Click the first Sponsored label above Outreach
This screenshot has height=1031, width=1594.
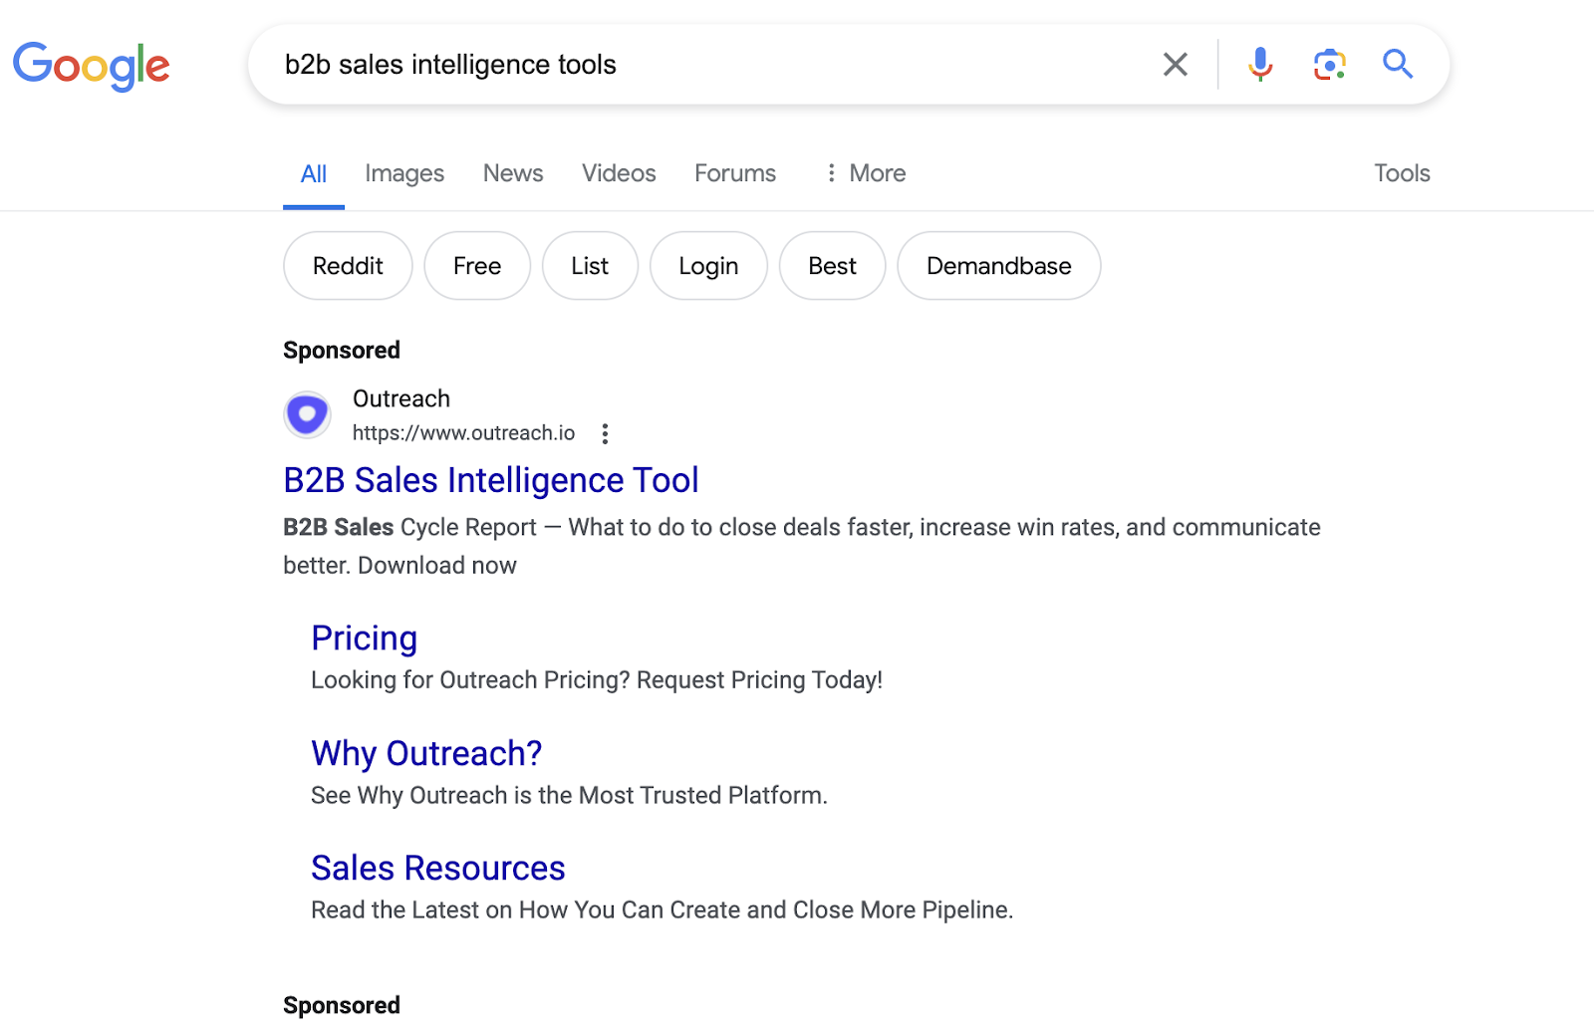click(342, 351)
